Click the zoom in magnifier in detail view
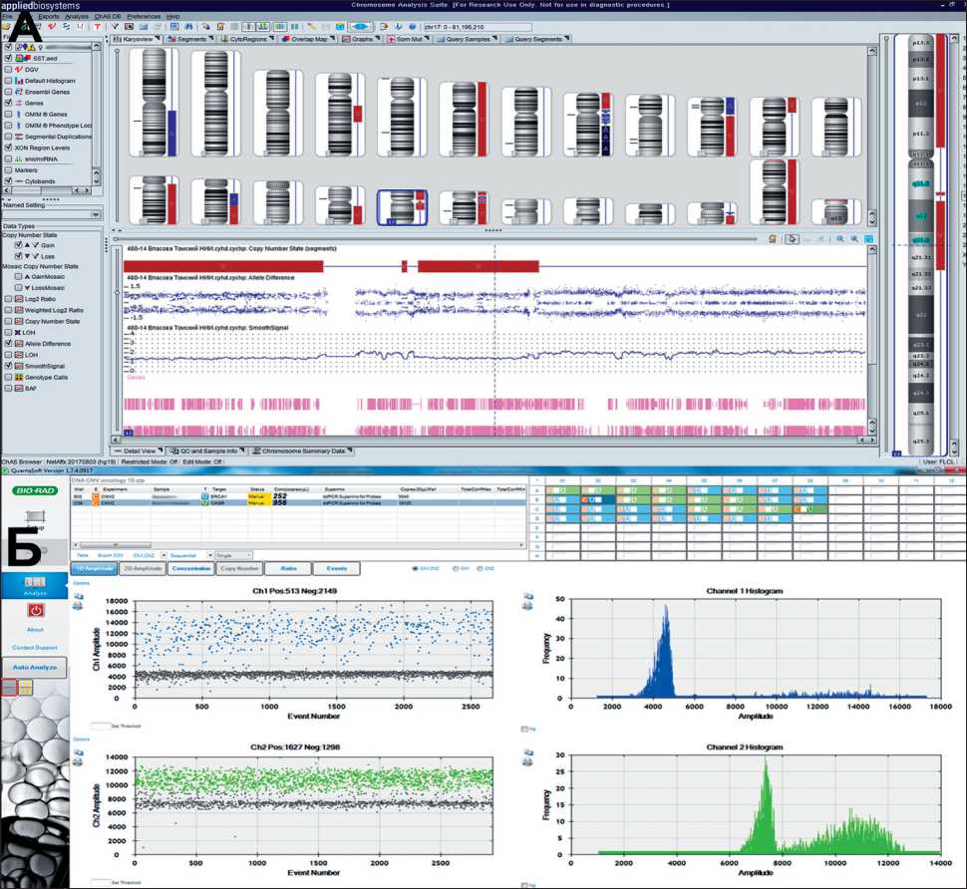The width and height of the screenshot is (967, 889). (840, 239)
